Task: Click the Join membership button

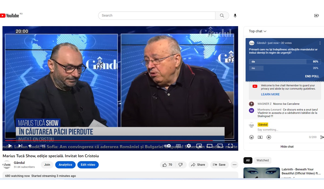Action: 47,165
